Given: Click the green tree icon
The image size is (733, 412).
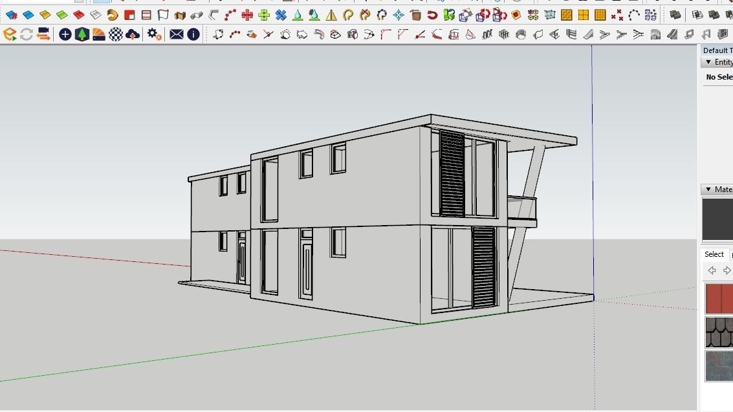Looking at the screenshot, I should click(x=82, y=34).
